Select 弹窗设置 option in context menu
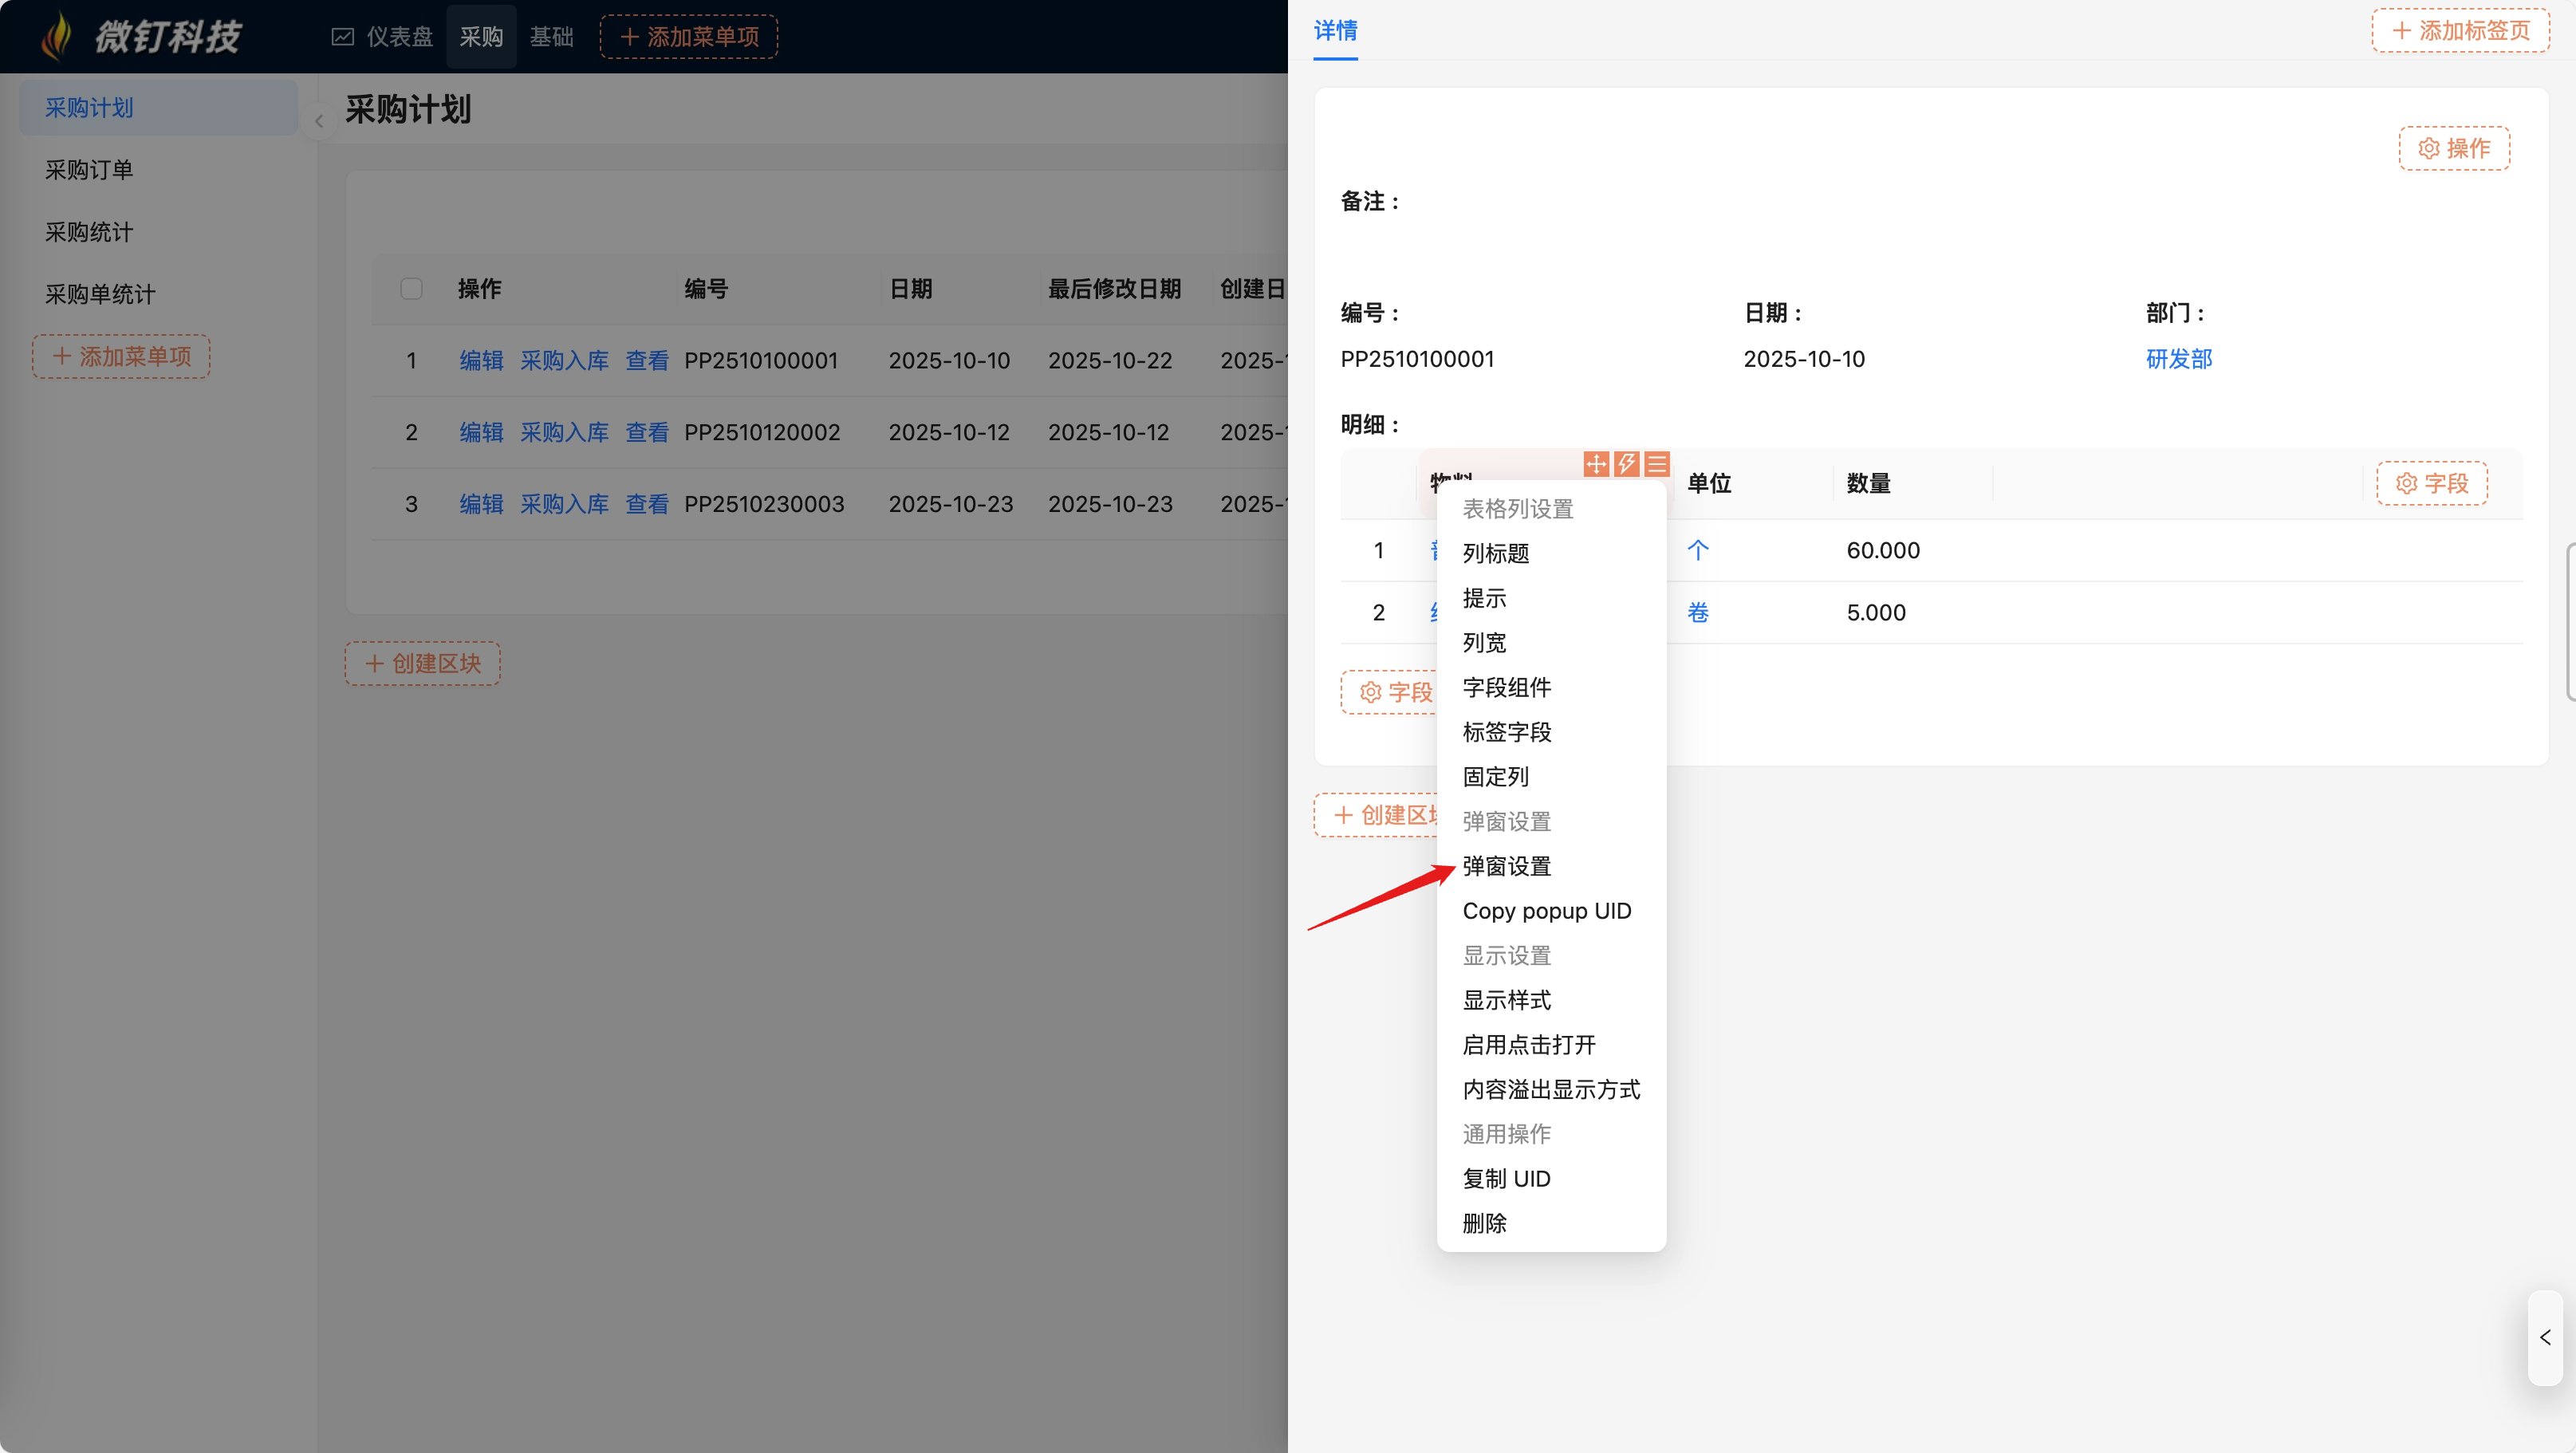 [x=1506, y=866]
